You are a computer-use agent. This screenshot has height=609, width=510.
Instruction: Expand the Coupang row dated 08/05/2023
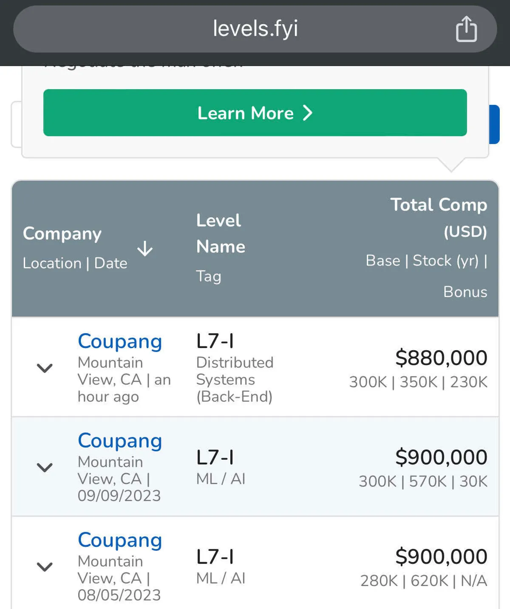[45, 567]
